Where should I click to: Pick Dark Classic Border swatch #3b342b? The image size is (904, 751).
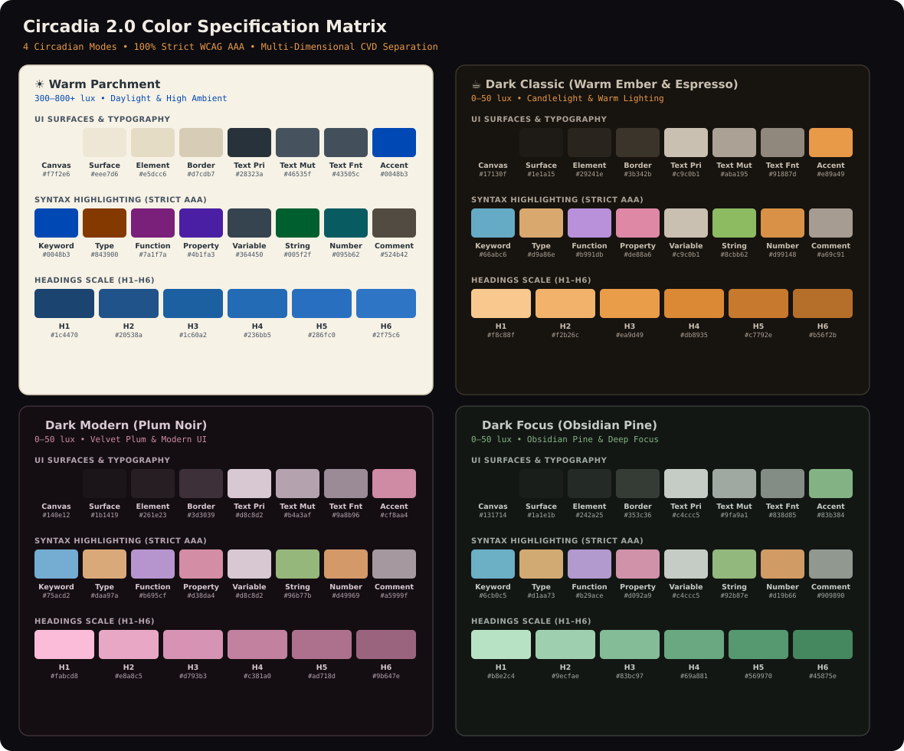click(637, 143)
